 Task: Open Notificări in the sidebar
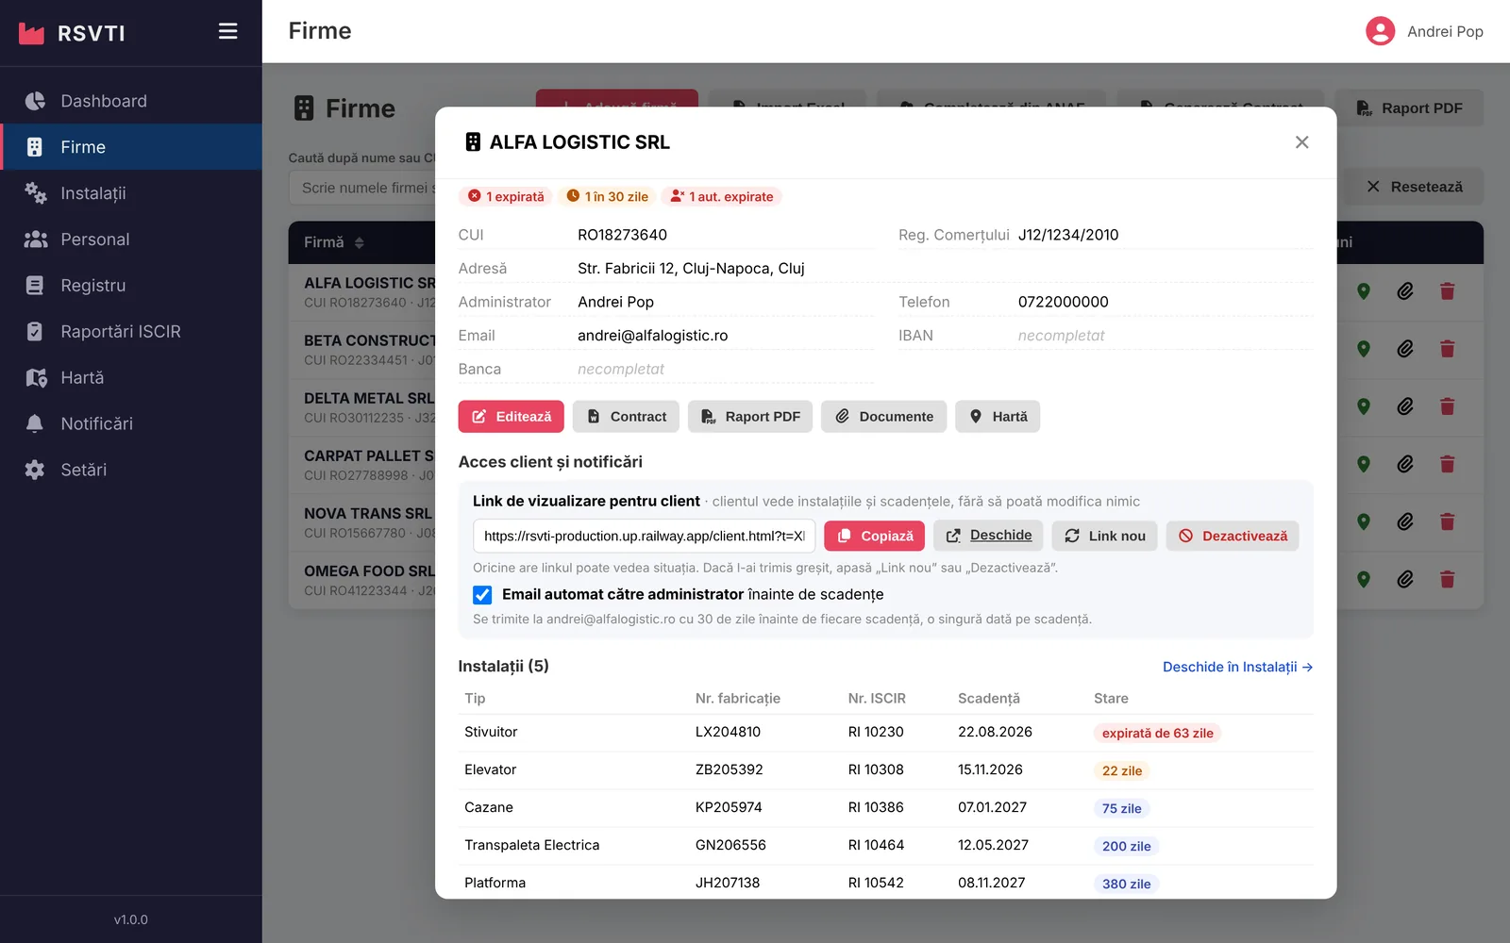(x=131, y=423)
